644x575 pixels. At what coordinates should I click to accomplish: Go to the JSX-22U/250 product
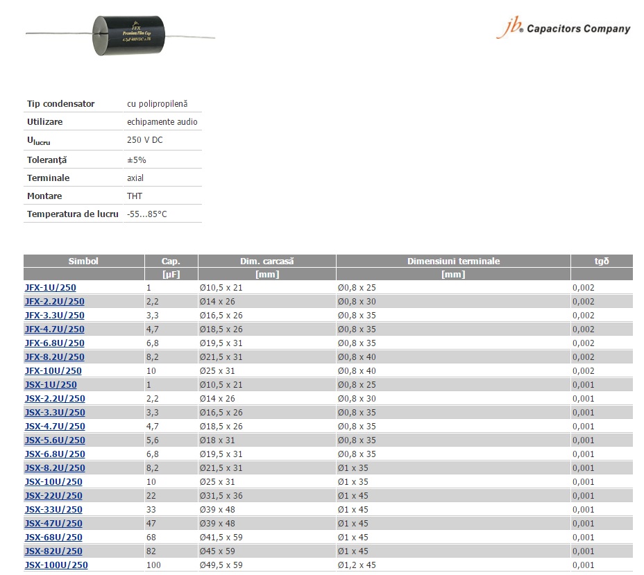coord(53,495)
